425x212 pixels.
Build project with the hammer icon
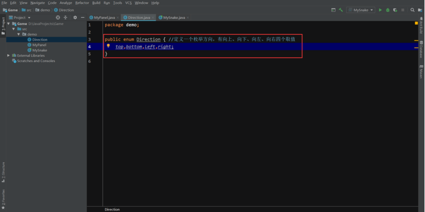click(x=341, y=10)
